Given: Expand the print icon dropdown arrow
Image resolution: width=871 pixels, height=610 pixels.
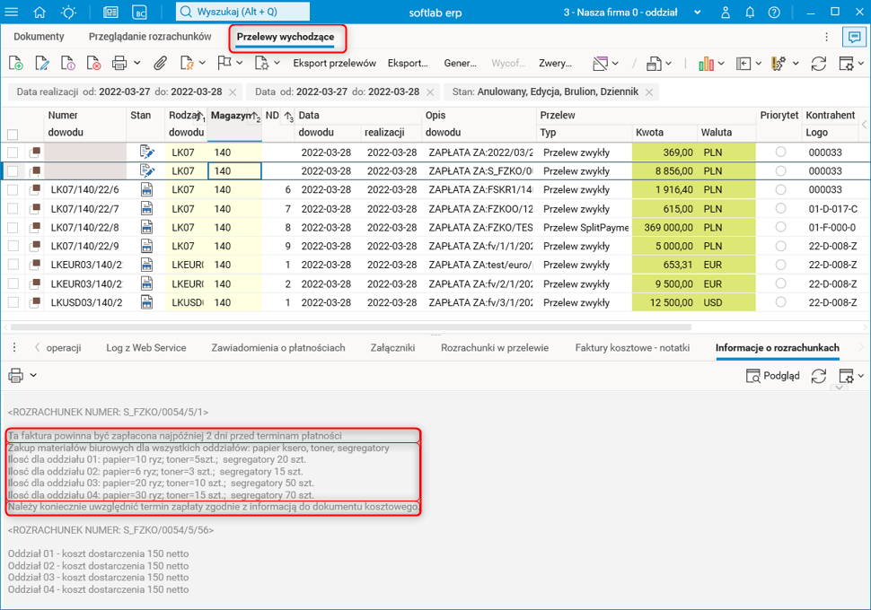Looking at the screenshot, I should click(136, 64).
